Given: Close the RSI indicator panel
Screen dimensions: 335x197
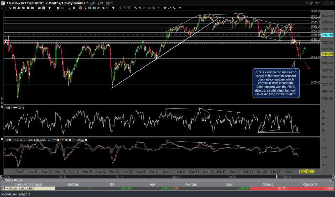Looking at the screenshot, I should pos(2,107).
